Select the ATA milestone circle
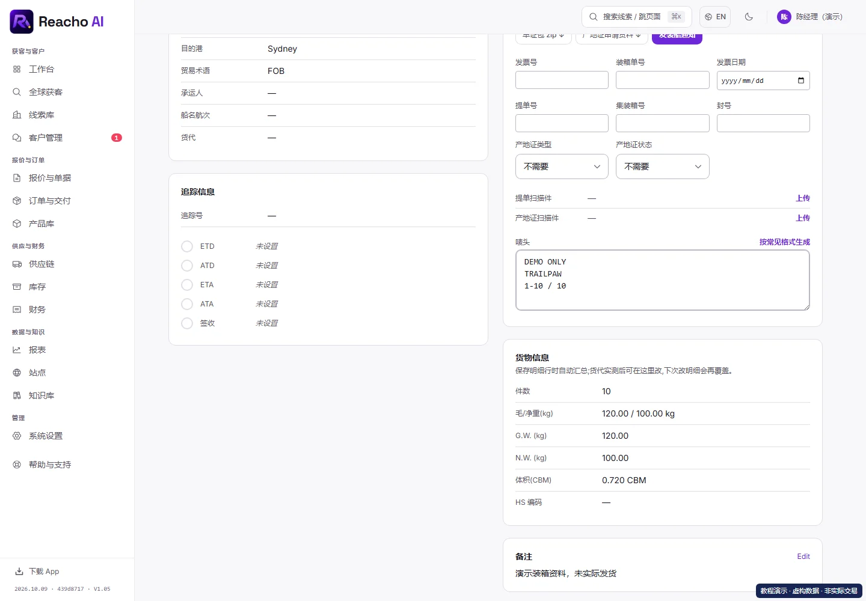866x601 pixels. [187, 304]
